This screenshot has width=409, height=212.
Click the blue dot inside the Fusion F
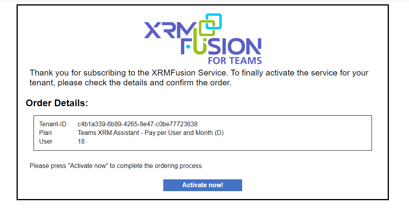[188, 46]
